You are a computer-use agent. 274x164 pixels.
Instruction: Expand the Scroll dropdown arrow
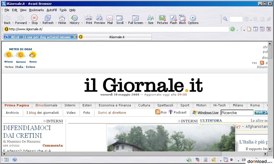[x=126, y=23]
